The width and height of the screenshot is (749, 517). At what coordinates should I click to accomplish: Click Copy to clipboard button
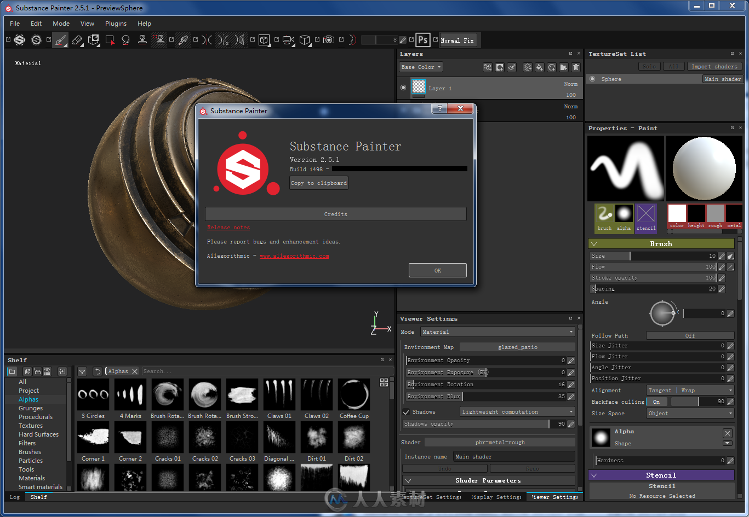click(x=319, y=183)
